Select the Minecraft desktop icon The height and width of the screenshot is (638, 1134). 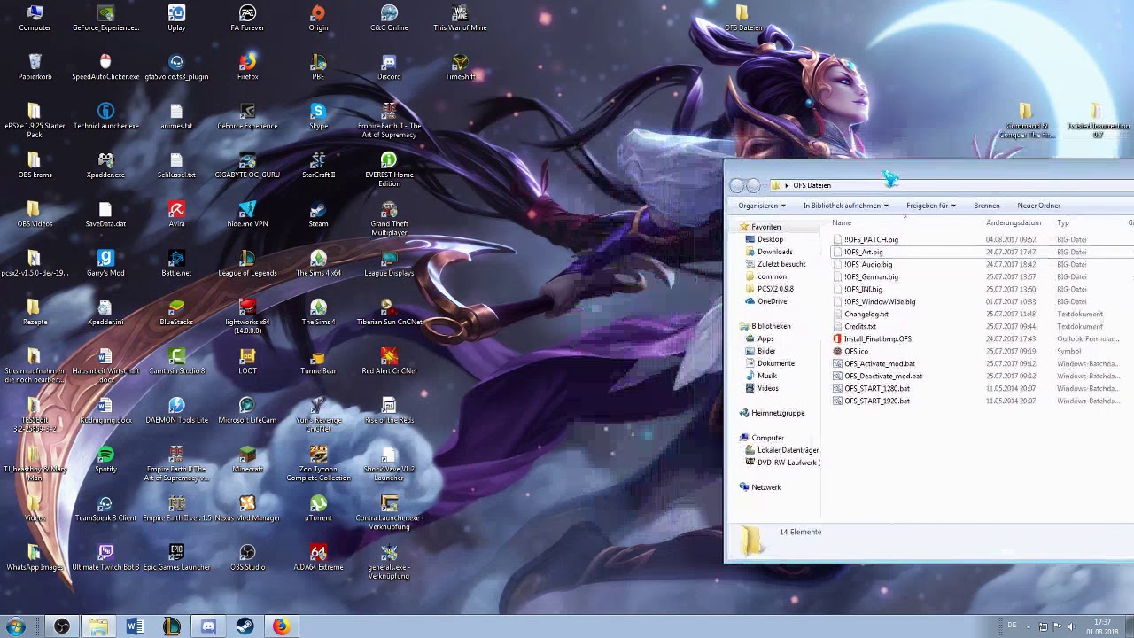pyautogui.click(x=247, y=459)
